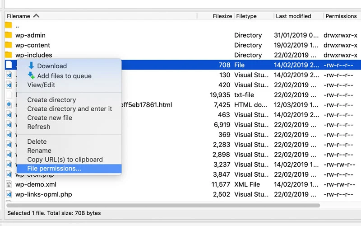Toggle Filename sort order arrow
This screenshot has width=361, height=226.
click(36, 16)
